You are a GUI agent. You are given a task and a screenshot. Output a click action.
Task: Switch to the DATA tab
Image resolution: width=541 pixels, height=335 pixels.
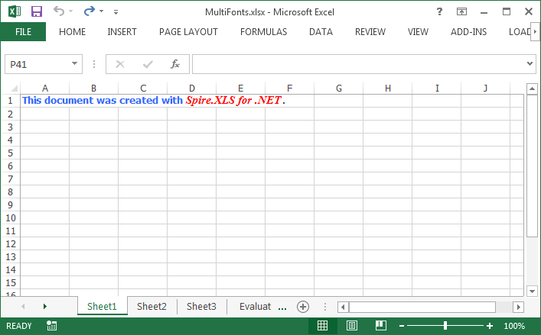(321, 31)
